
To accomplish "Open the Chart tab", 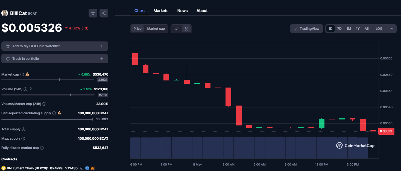I will click(x=139, y=11).
